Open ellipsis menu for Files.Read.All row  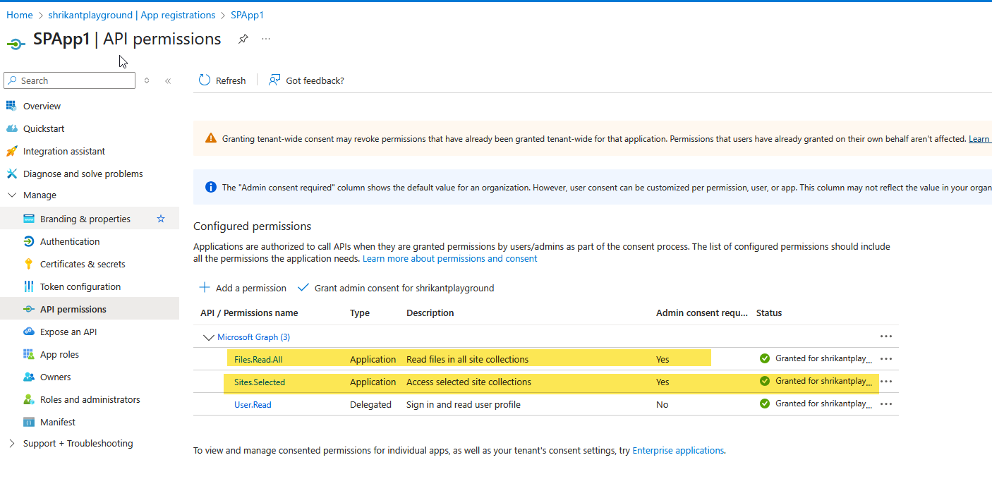tap(886, 359)
